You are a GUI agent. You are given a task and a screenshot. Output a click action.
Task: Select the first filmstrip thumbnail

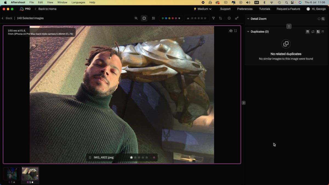pos(11,173)
